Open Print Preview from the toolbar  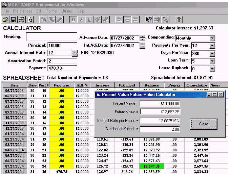coord(30,20)
